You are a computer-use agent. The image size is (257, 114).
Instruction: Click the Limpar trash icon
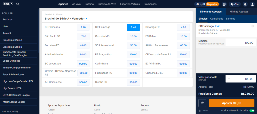(x=200, y=111)
